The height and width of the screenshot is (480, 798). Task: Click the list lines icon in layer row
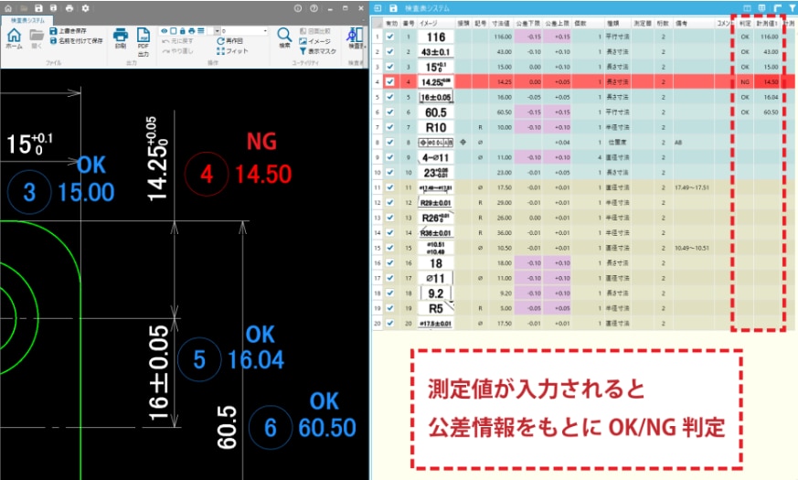tap(201, 31)
